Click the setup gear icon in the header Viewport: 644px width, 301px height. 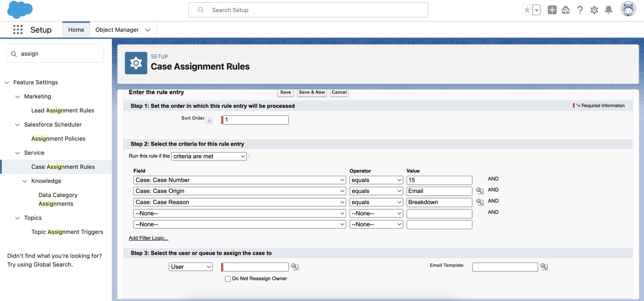coord(594,10)
